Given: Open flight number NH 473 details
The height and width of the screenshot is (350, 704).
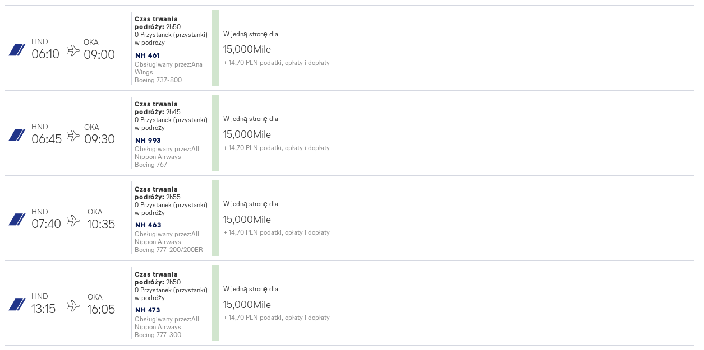Looking at the screenshot, I should [148, 310].
